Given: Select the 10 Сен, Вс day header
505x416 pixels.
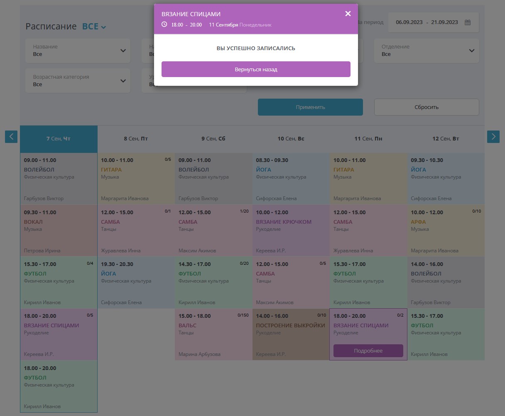Looking at the screenshot, I should point(291,139).
